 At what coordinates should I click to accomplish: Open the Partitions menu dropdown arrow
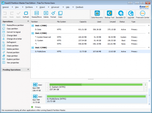pos(37,7)
